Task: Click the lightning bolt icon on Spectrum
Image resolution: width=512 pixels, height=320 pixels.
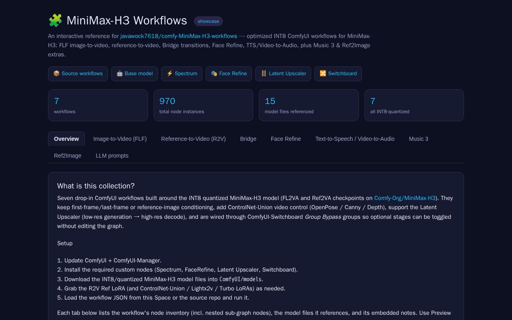Action: [170, 74]
